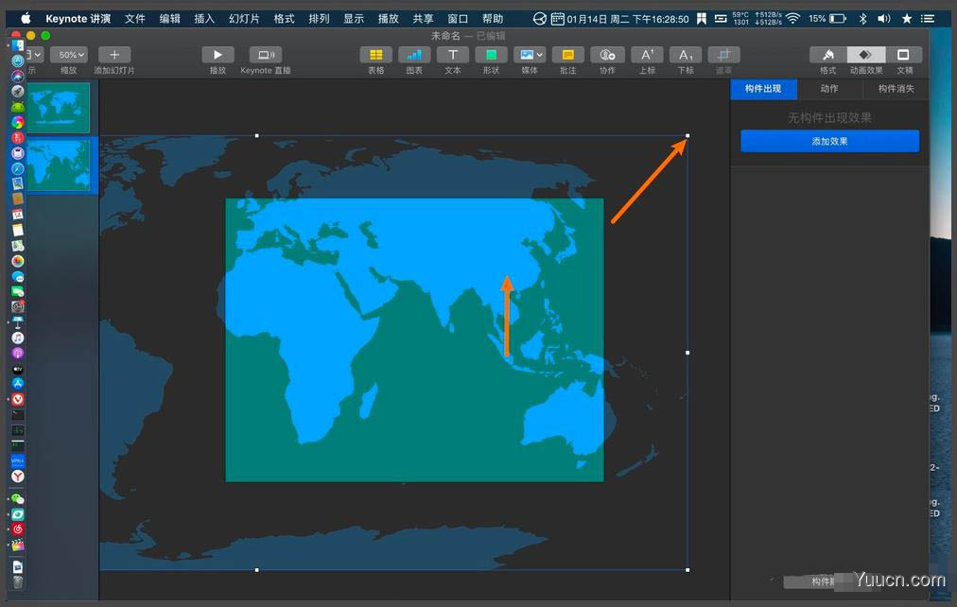Click the top-right selection handle of map
Image resolution: width=957 pixels, height=607 pixels.
point(687,135)
